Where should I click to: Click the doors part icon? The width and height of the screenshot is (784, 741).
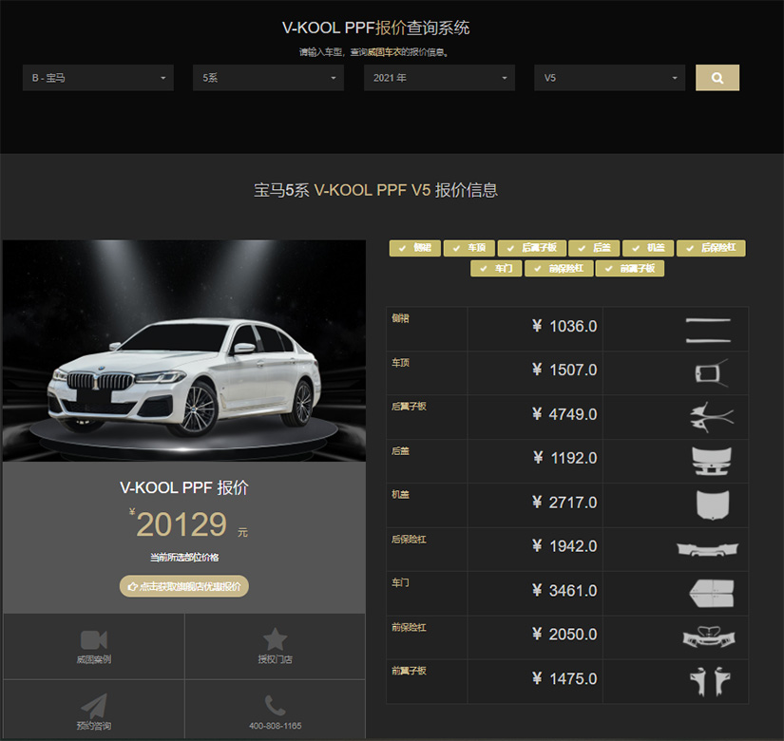(712, 594)
